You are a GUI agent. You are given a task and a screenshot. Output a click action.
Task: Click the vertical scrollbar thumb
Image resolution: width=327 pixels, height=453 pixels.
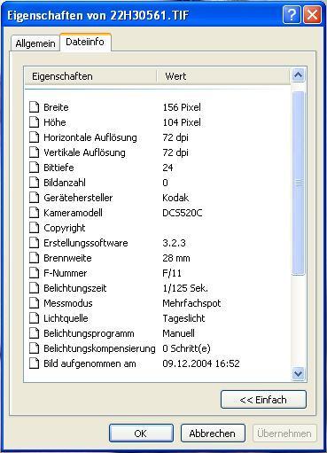(x=298, y=184)
